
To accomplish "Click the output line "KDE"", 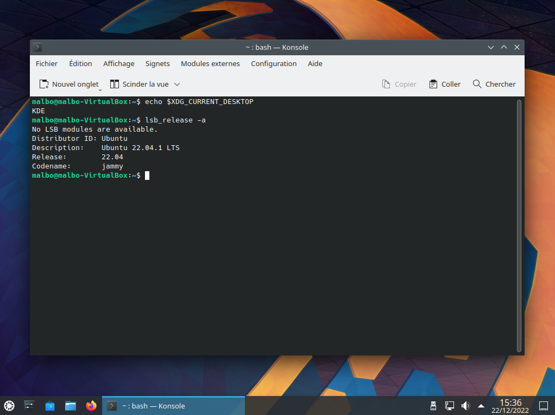I will click(38, 111).
